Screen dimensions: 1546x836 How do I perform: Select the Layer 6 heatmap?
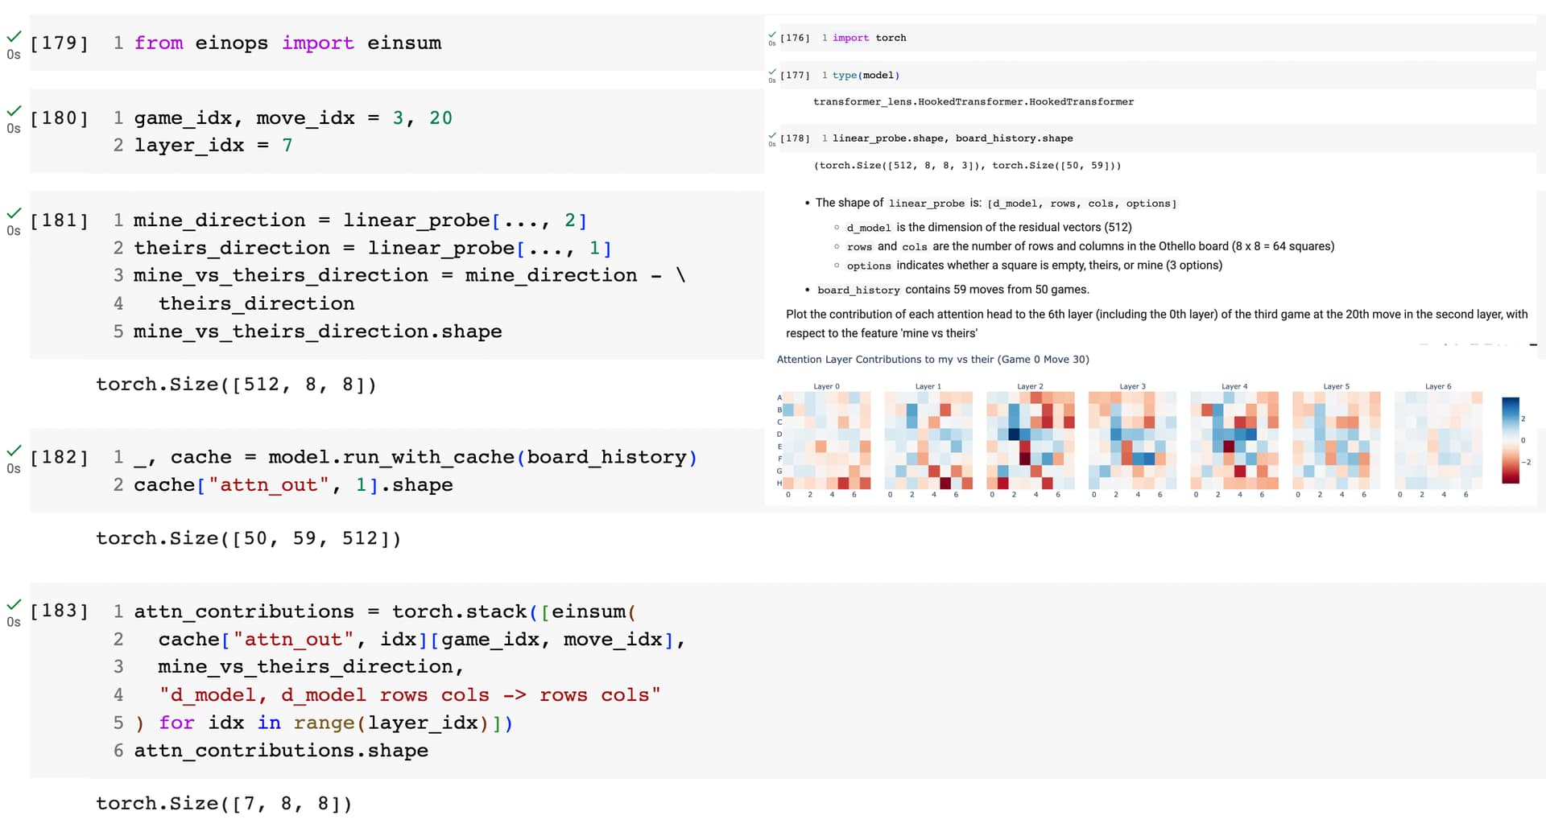pyautogui.click(x=1438, y=440)
